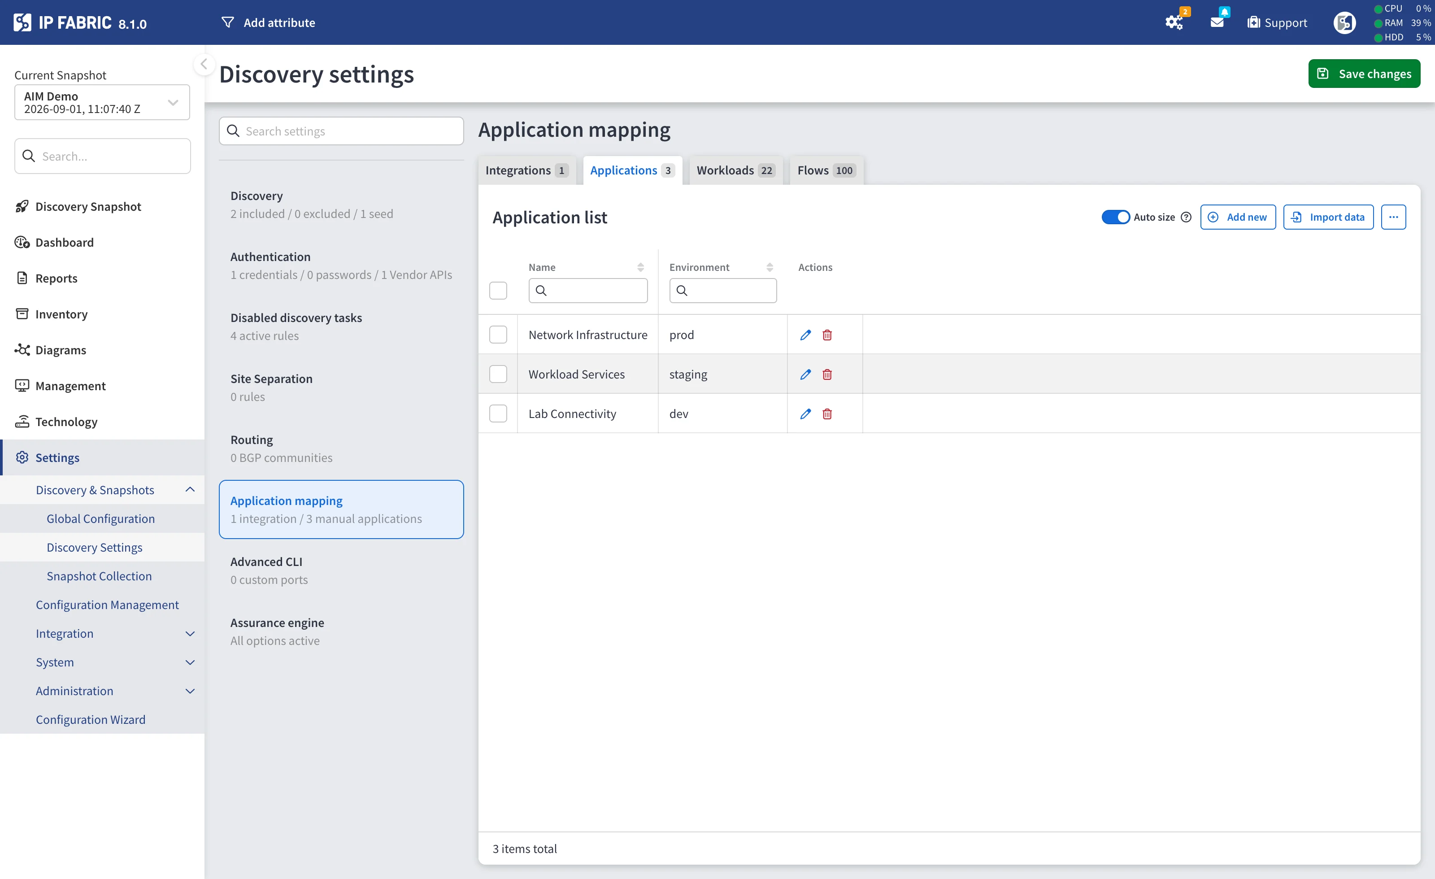Check the Network Infrastructure row checkbox

coord(498,335)
